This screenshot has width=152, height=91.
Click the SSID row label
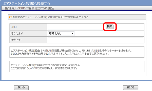(x=14, y=27)
